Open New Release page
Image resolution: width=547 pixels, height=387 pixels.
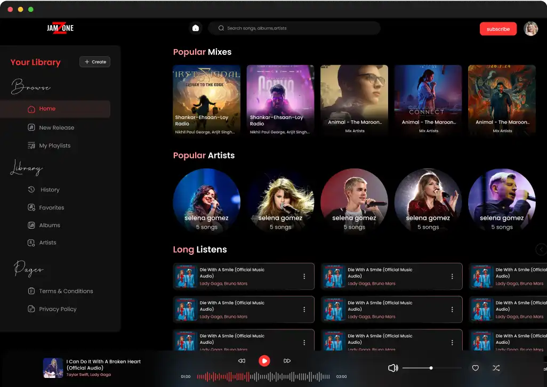tap(57, 127)
